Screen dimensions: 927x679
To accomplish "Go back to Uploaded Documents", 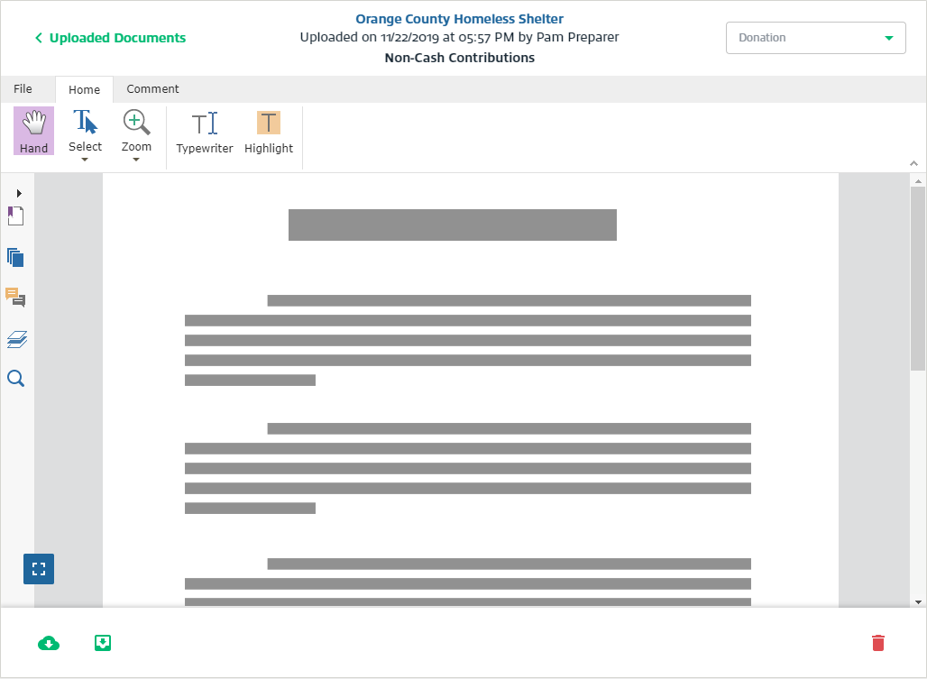I will 111,38.
